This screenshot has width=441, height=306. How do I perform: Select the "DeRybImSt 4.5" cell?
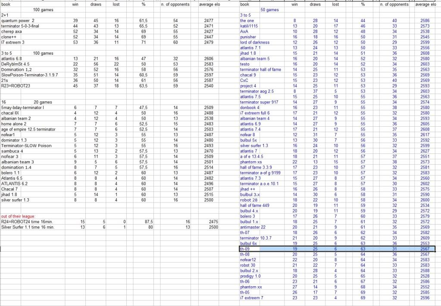point(15,64)
